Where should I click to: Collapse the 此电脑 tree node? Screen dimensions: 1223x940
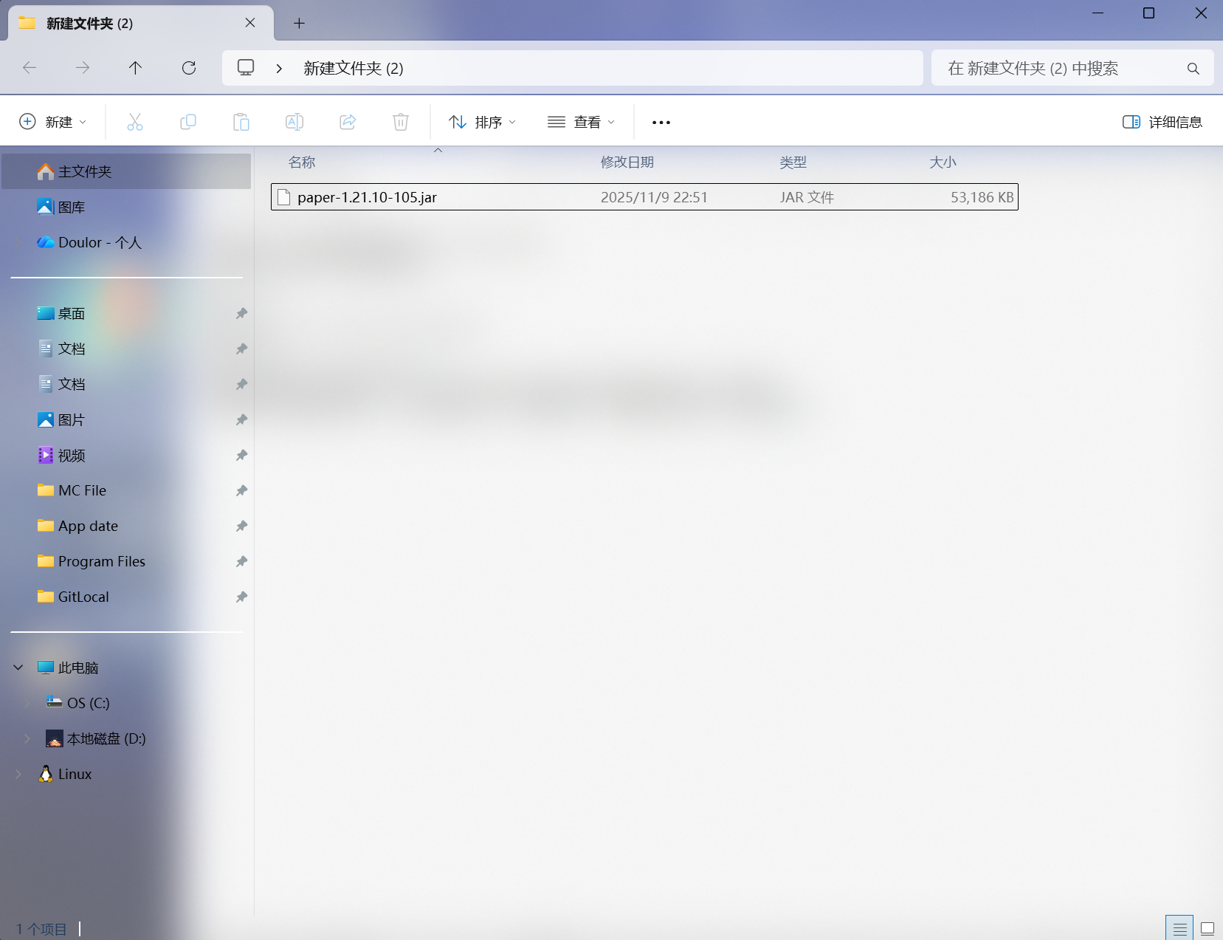tap(18, 668)
